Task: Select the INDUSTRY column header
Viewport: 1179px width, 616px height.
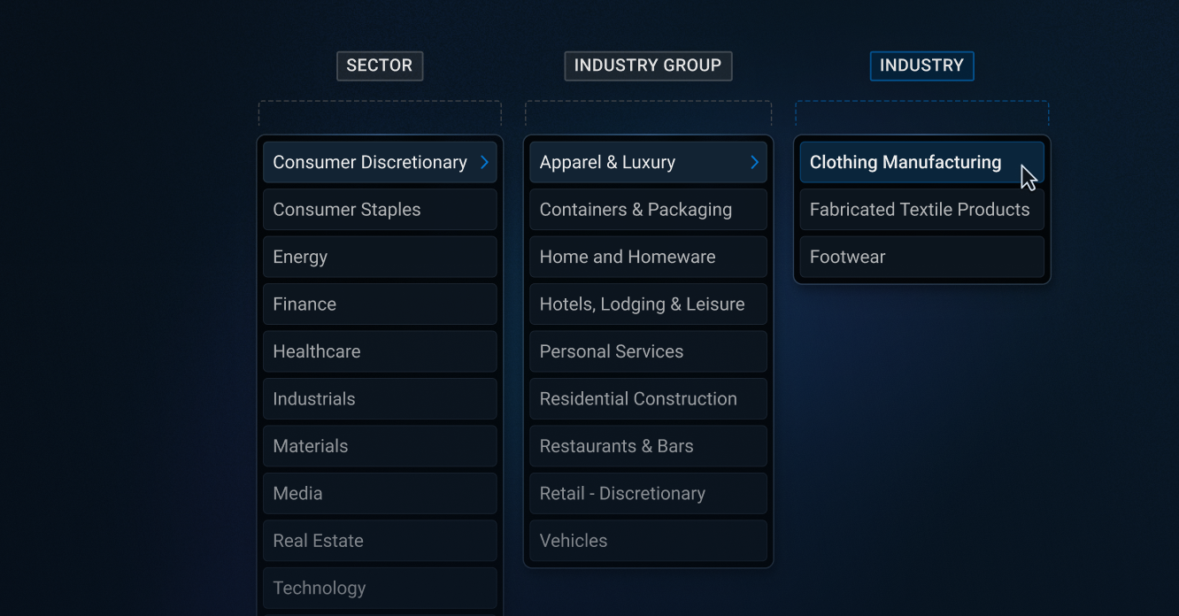Action: pyautogui.click(x=921, y=65)
